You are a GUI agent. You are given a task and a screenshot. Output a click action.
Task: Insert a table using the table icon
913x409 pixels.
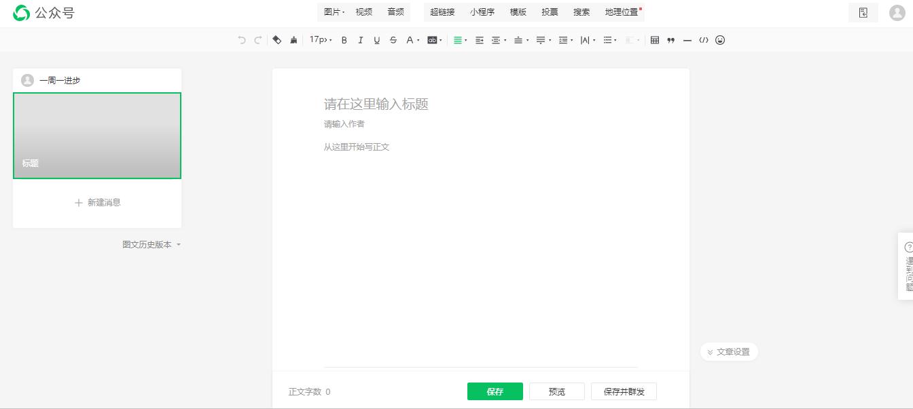pos(654,40)
